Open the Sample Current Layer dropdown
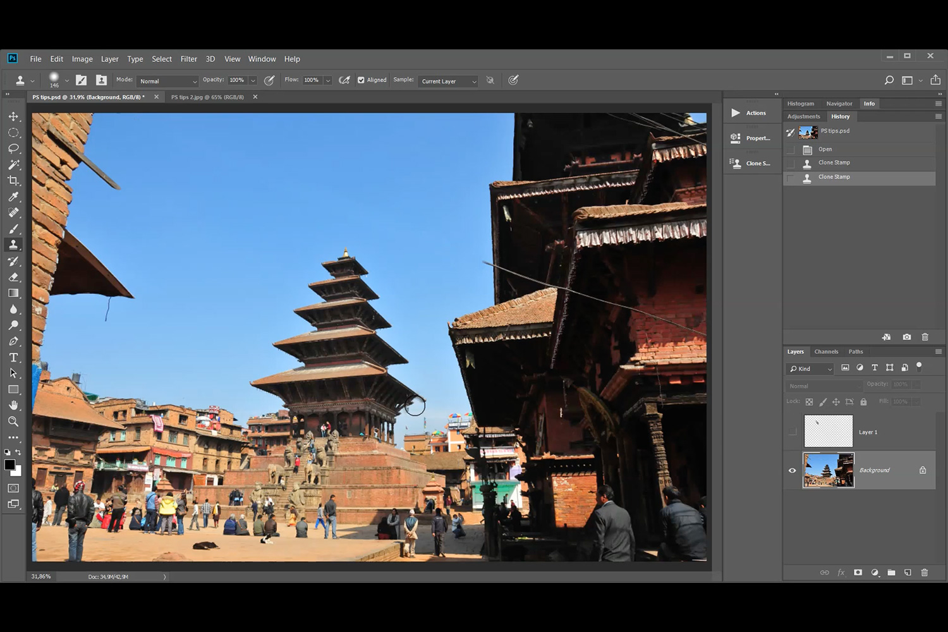 447,81
